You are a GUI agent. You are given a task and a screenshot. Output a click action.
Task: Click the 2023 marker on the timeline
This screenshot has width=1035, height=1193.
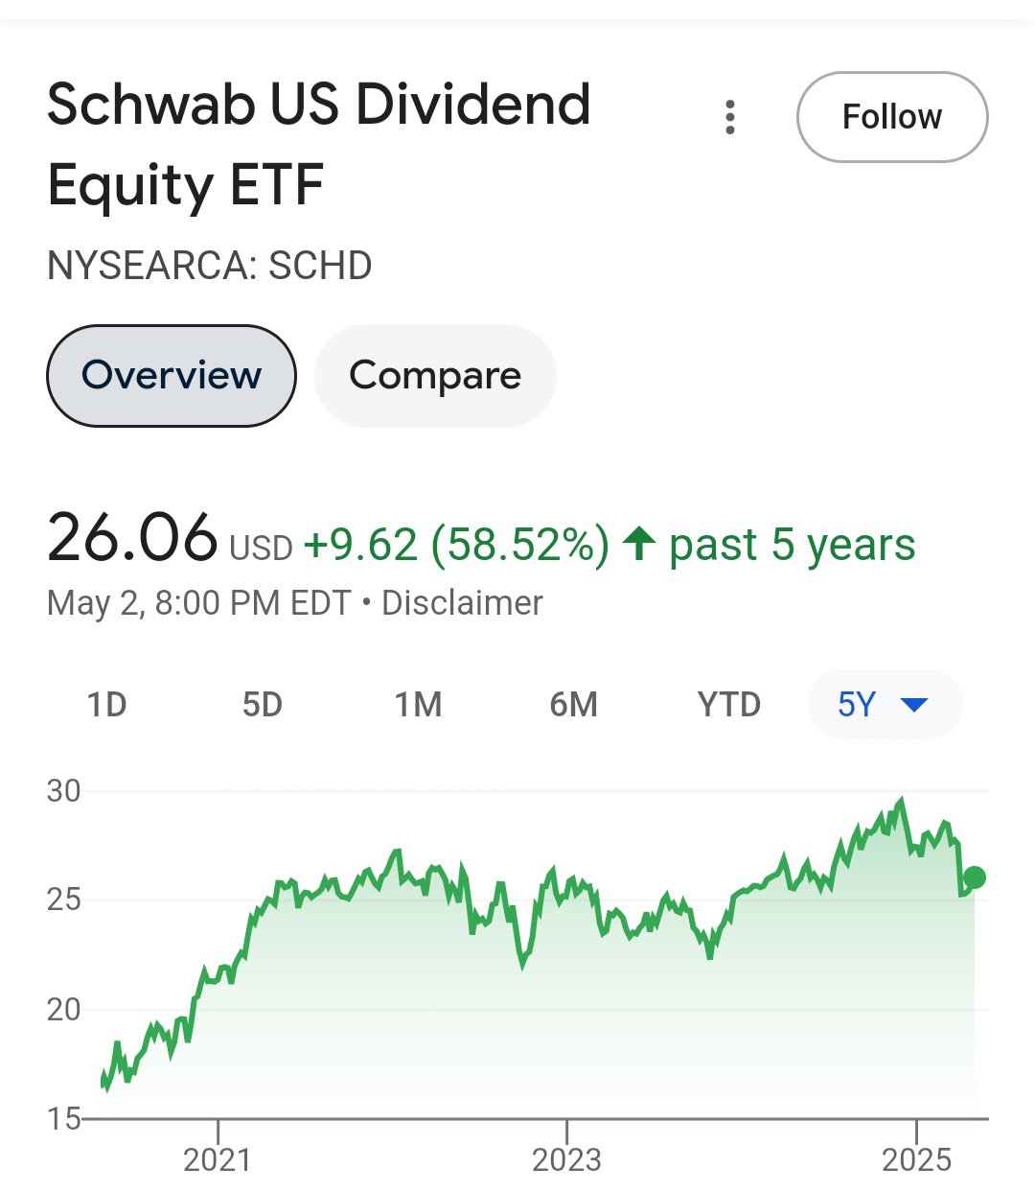[x=566, y=1158]
